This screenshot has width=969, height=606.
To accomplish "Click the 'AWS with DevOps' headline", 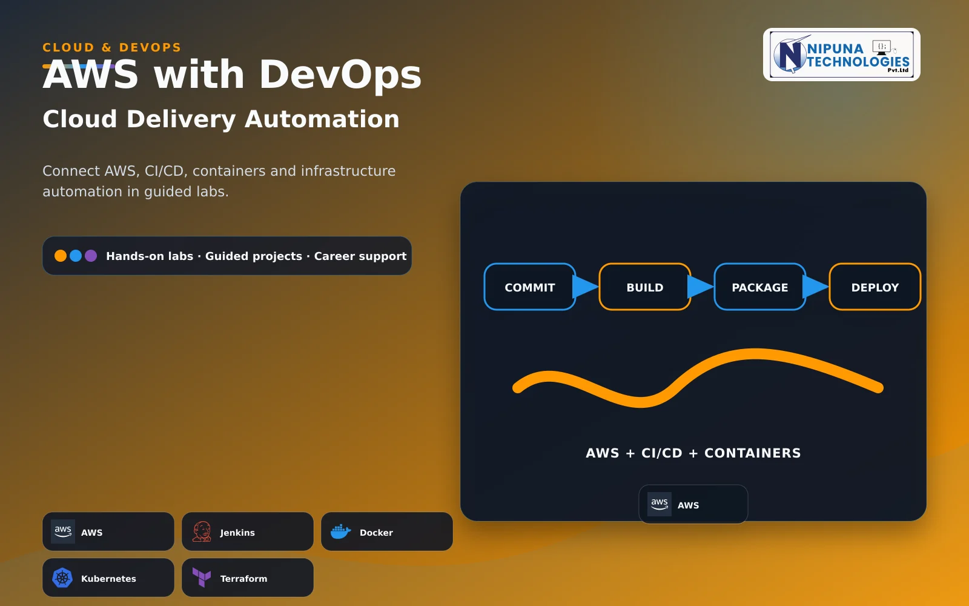I will click(x=232, y=75).
